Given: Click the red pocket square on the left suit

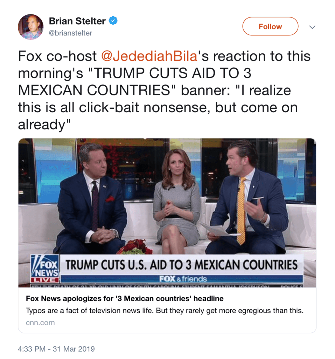Looking at the screenshot, I should click(110, 199).
